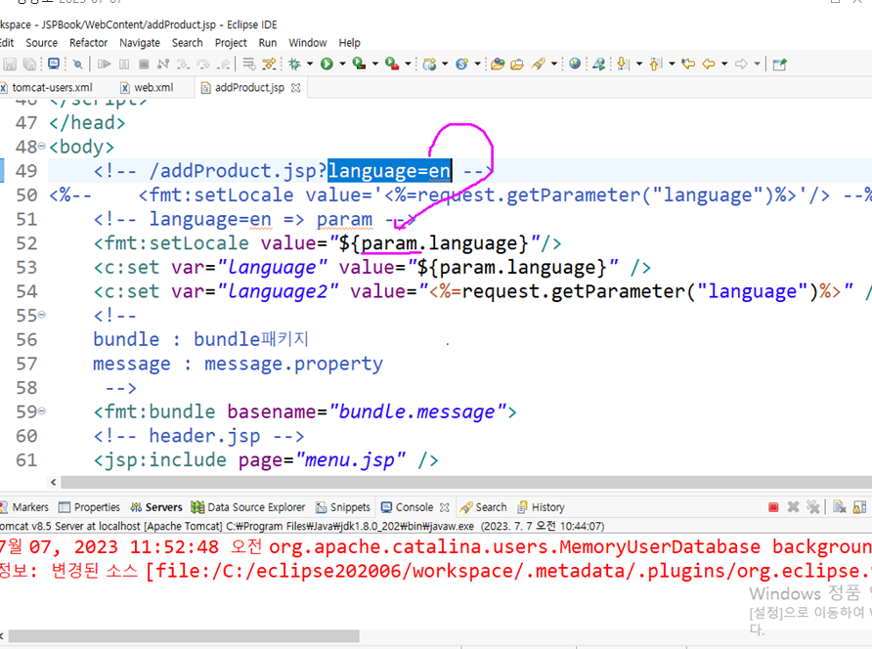
Task: Click the editor horizontal scrollbar left arrow
Action: pos(54,482)
